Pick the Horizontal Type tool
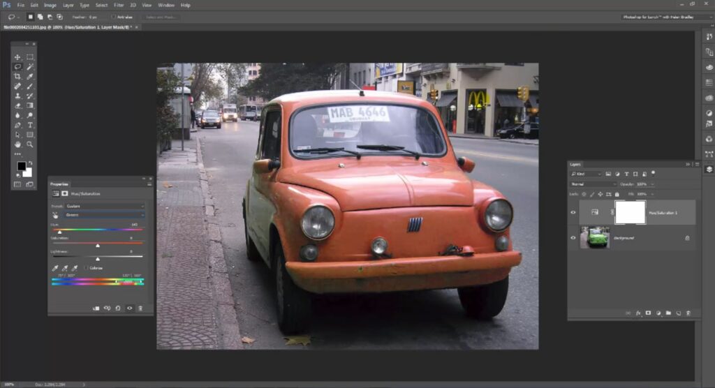 [30, 125]
